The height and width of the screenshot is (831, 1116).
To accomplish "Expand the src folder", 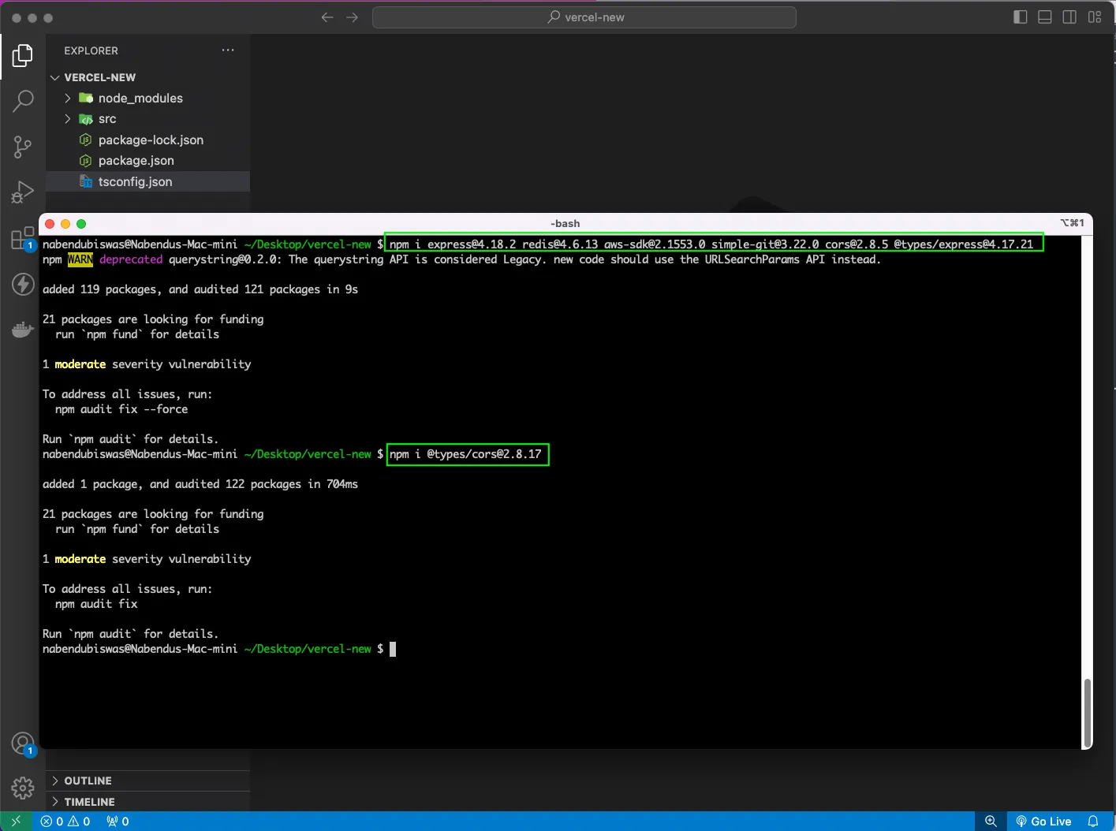I will tap(148, 119).
